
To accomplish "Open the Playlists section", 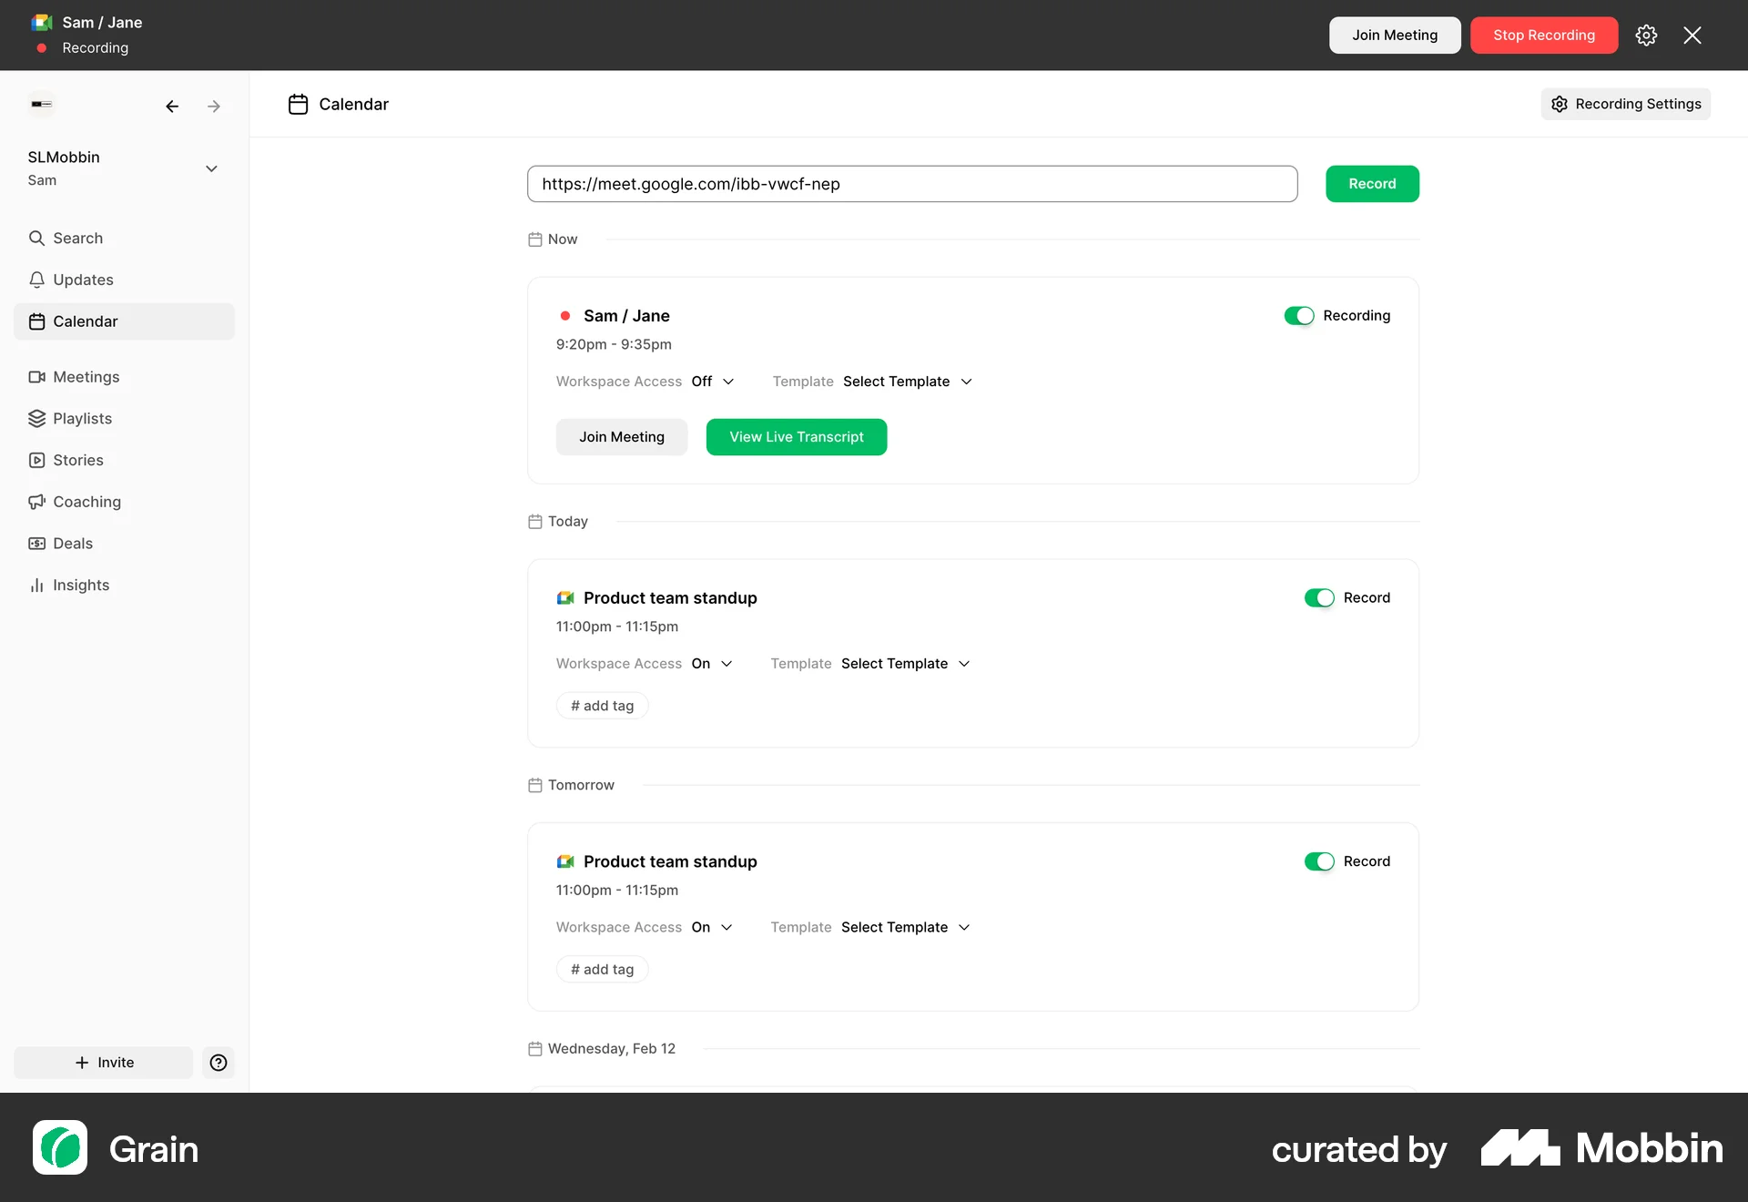I will click(83, 418).
